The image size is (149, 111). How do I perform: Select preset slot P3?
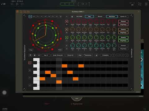(38, 16)
